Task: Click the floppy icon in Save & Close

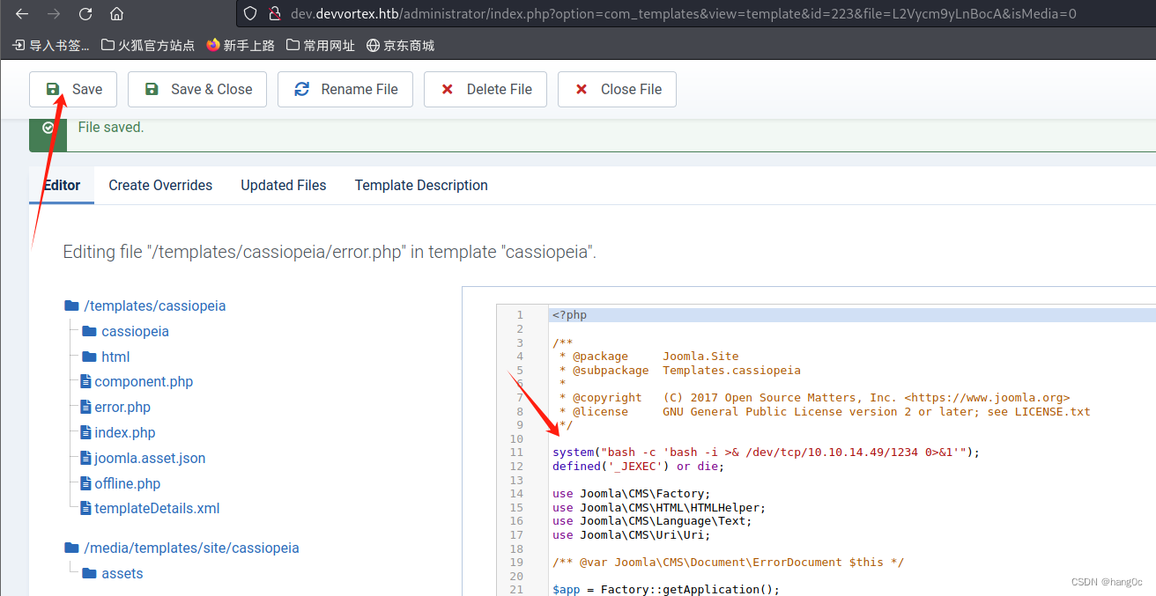Action: click(x=152, y=89)
